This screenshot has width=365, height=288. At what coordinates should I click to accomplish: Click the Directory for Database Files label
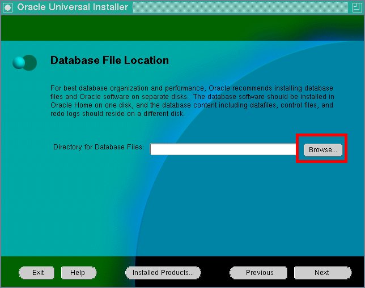click(99, 147)
